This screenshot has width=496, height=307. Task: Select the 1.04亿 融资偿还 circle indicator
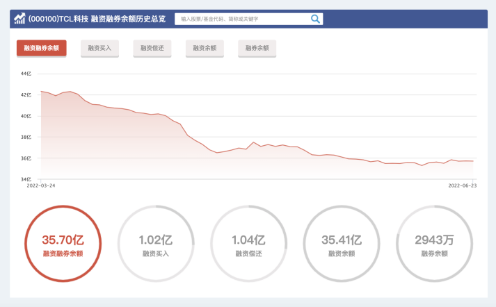pos(248,245)
